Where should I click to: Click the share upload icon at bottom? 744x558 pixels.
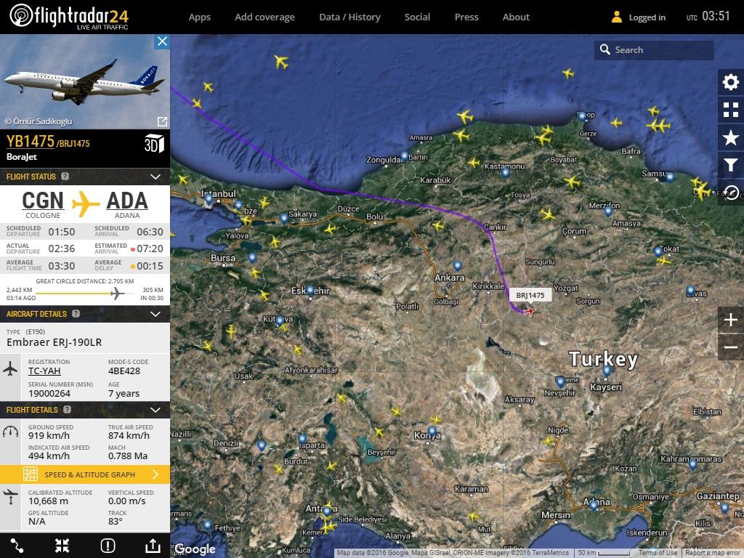(153, 546)
